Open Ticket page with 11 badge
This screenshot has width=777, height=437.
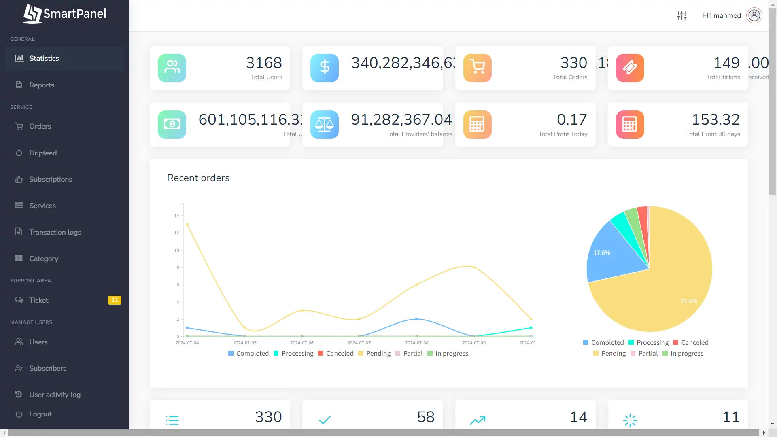38,300
